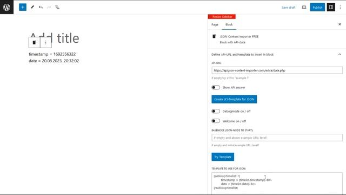Click the red Resize Sidebar button
The image size is (346, 195).
pos(222,17)
